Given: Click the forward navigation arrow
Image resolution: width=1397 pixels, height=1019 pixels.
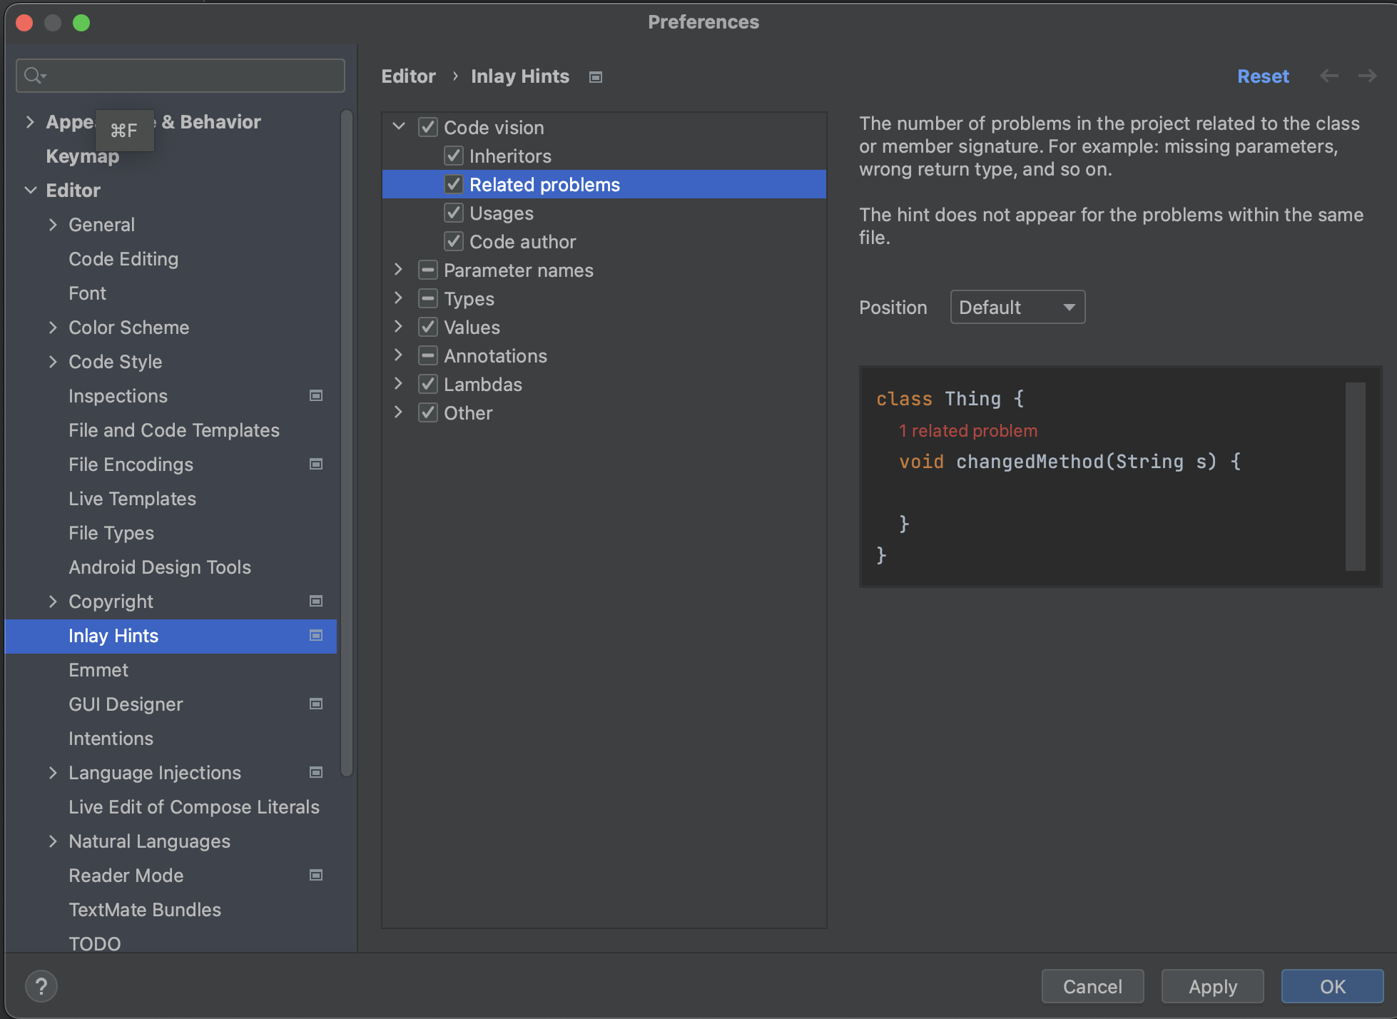Looking at the screenshot, I should click(1367, 76).
